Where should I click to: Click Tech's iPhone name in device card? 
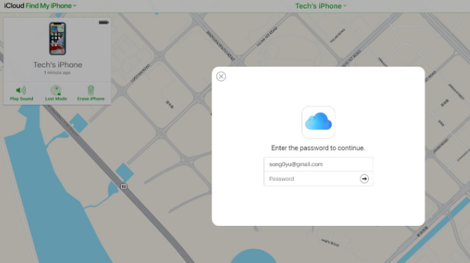pyautogui.click(x=58, y=65)
